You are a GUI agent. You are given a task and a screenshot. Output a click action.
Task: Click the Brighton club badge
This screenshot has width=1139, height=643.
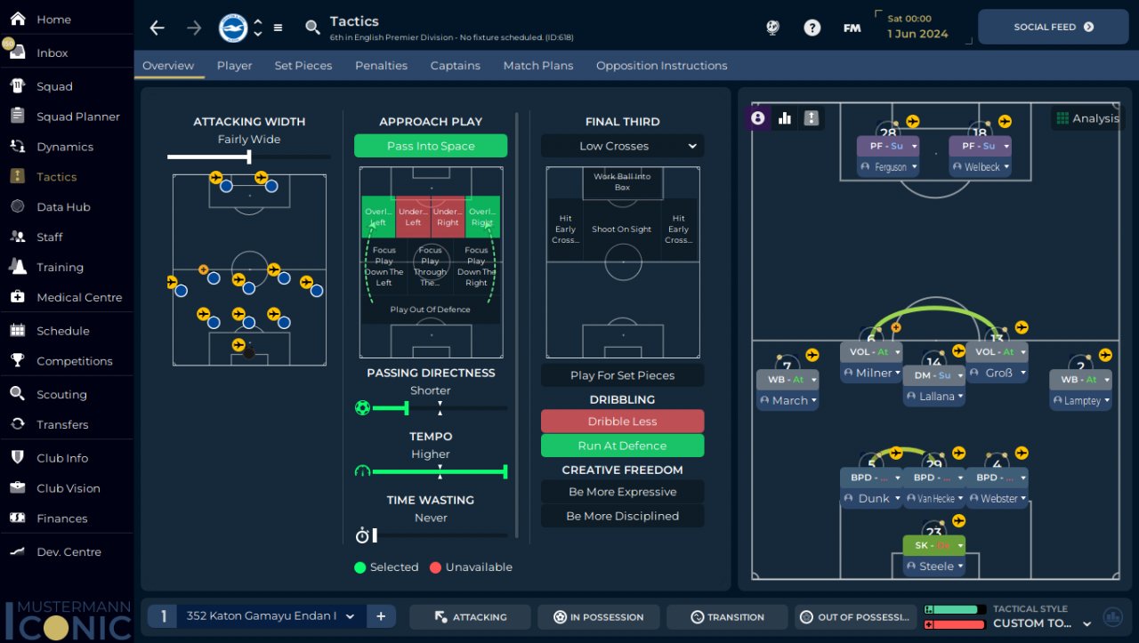(233, 28)
